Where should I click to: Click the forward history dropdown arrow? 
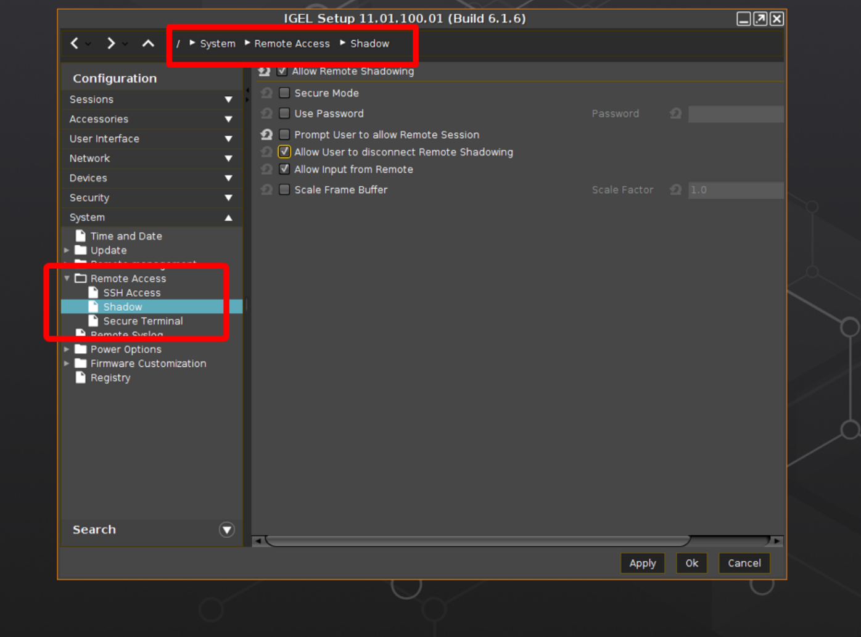125,44
